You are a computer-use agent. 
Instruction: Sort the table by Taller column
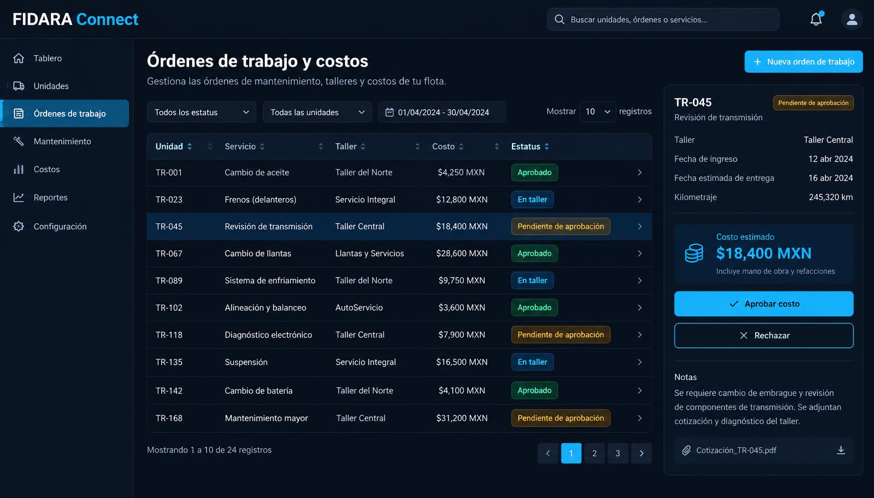coord(351,146)
